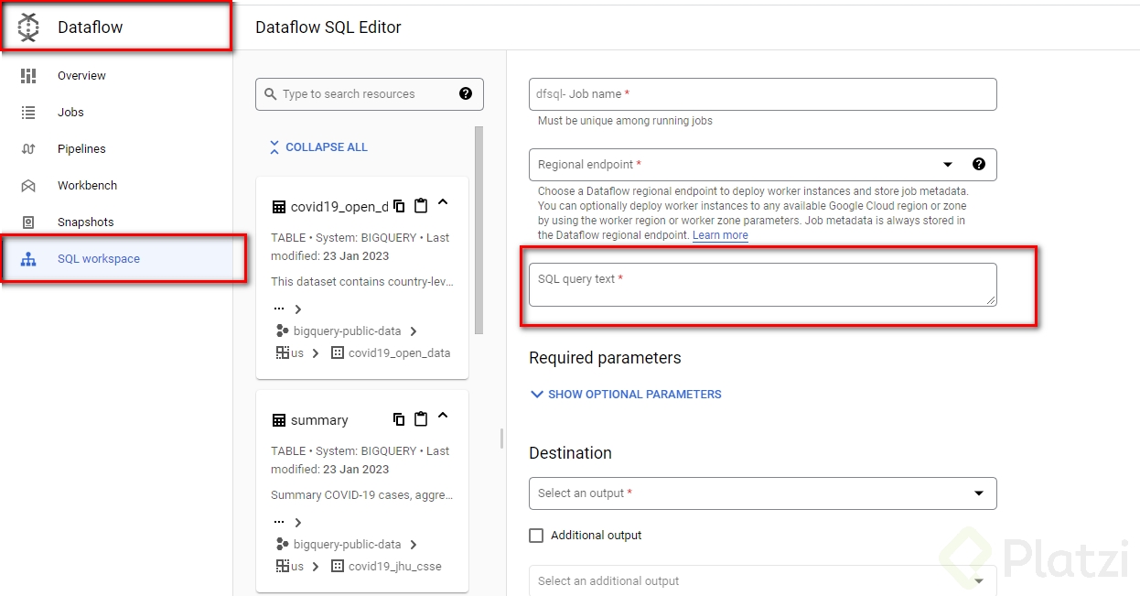
Task: Expand Show Optional Parameters section
Action: tap(627, 395)
